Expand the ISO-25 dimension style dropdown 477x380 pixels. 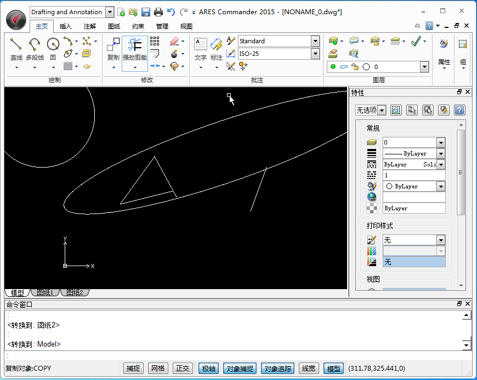point(315,54)
